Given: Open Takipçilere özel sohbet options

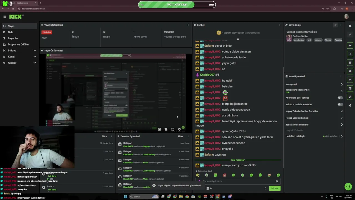Looking at the screenshot, I should 342,91.
